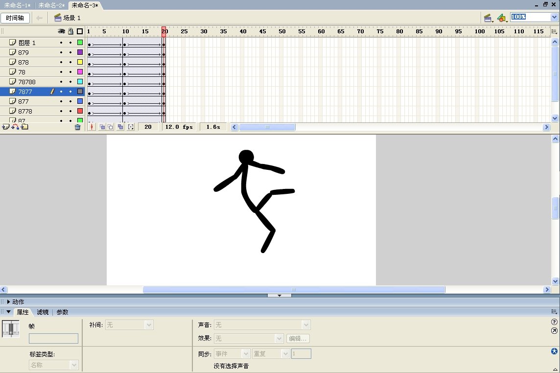The height and width of the screenshot is (373, 560).
Task: Toggle visibility dot for layer 879
Action: tap(61, 52)
